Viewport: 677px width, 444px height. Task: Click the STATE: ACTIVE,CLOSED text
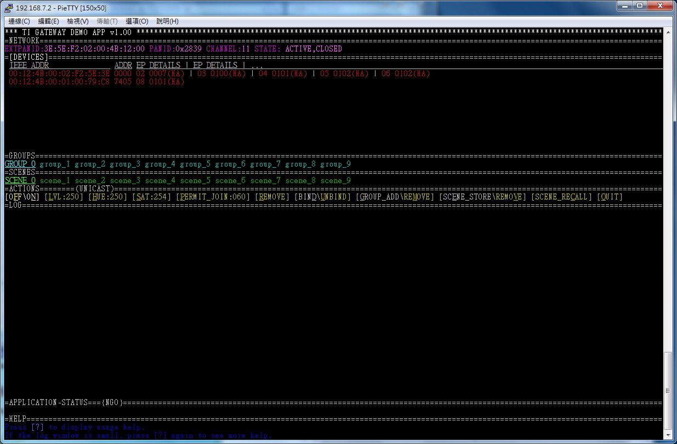click(x=298, y=49)
